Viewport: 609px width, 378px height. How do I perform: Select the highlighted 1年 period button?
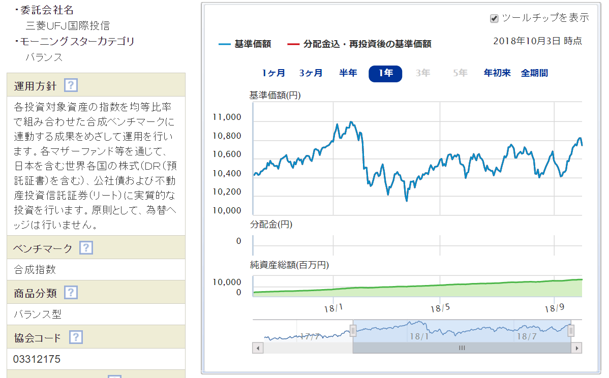(x=385, y=74)
